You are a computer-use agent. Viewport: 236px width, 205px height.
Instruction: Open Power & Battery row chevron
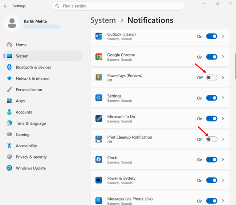[223, 180]
